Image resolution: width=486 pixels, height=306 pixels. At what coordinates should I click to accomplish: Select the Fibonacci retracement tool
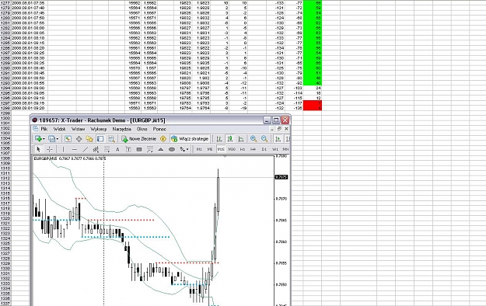tap(107, 149)
